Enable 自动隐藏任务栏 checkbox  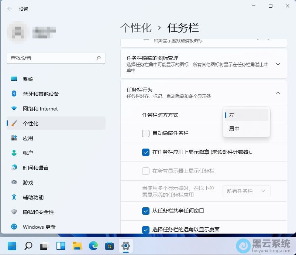click(x=146, y=133)
